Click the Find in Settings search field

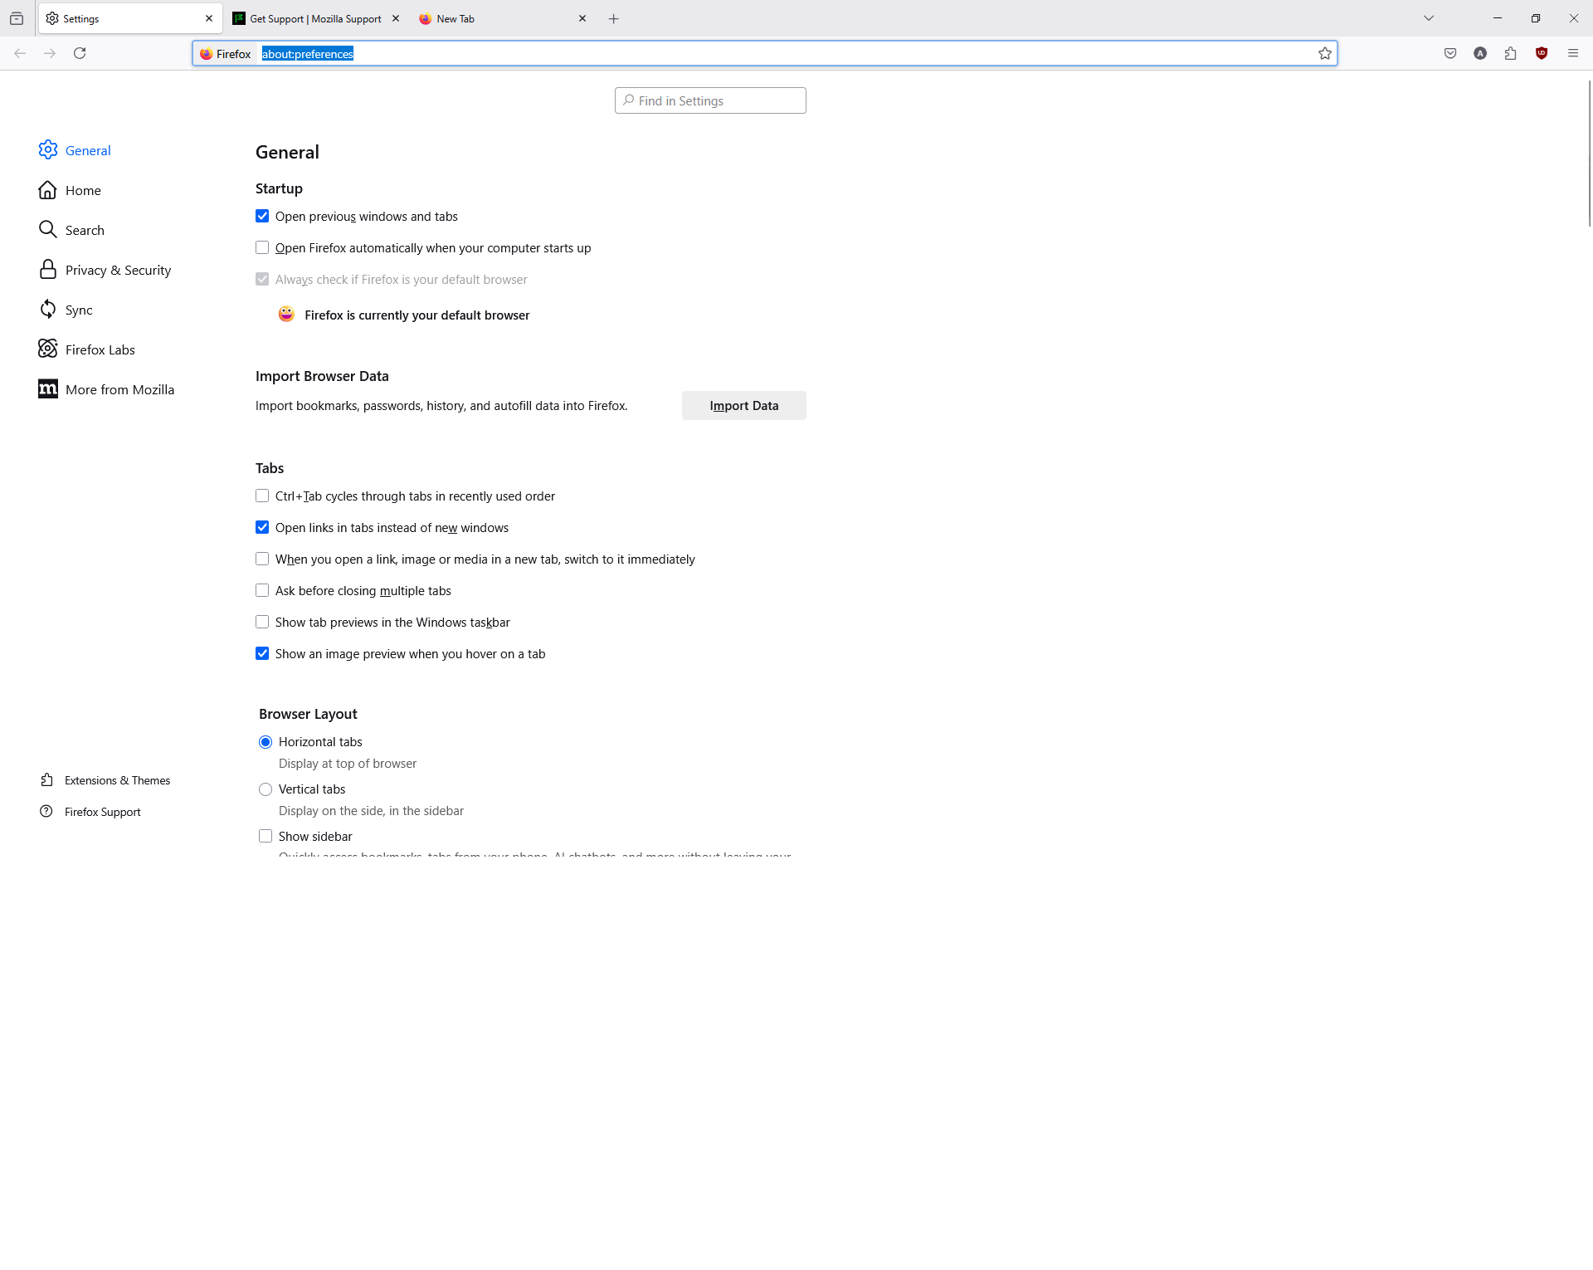pos(710,100)
